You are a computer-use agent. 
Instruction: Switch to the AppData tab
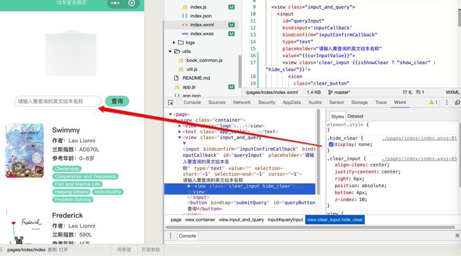(292, 102)
